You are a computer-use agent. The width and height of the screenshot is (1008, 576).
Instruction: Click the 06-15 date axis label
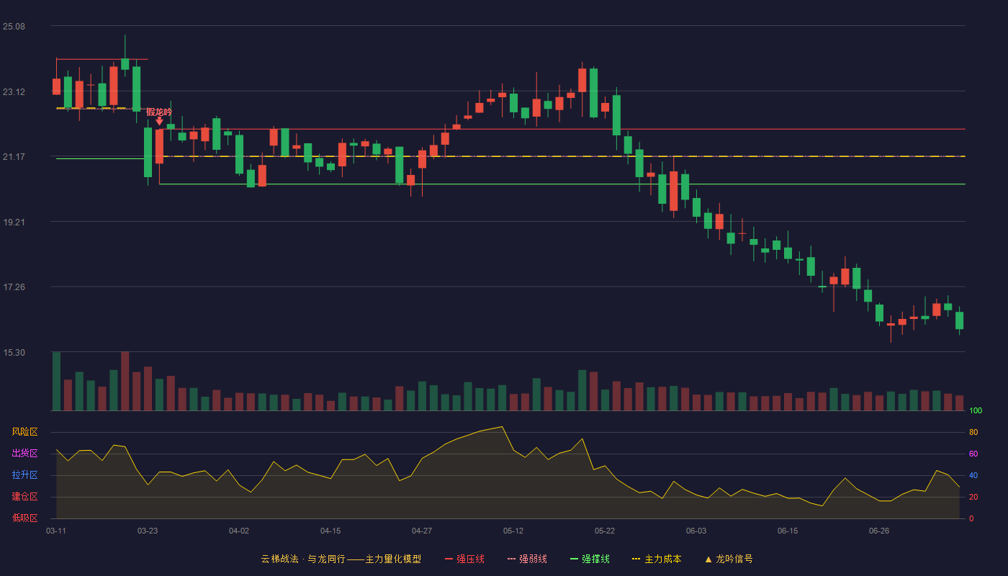point(788,531)
